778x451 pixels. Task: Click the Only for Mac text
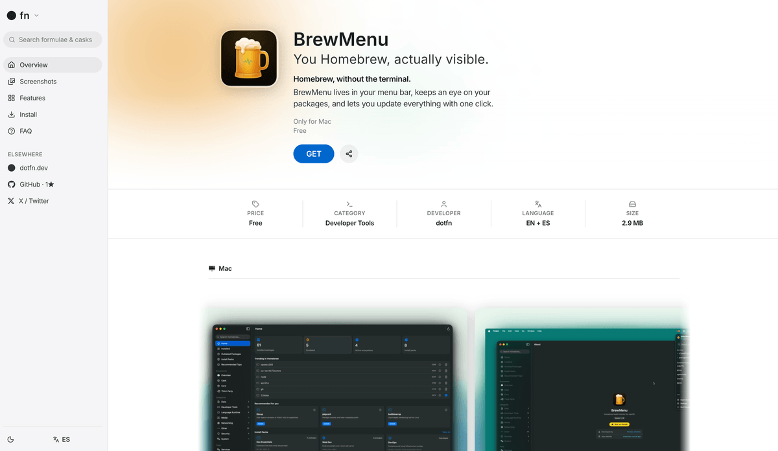pyautogui.click(x=312, y=121)
